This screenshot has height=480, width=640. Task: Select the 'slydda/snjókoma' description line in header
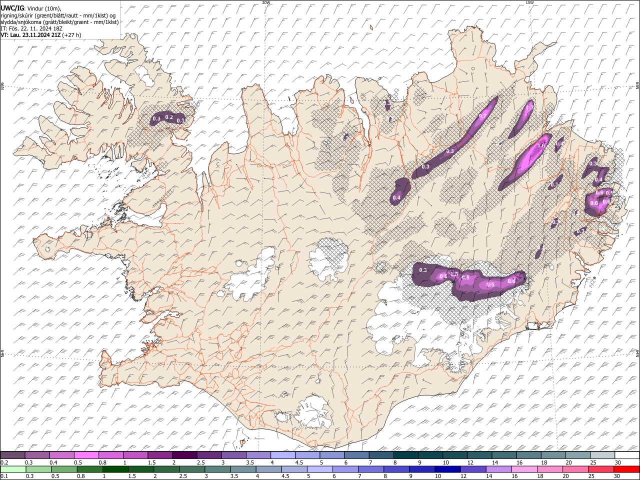(59, 22)
